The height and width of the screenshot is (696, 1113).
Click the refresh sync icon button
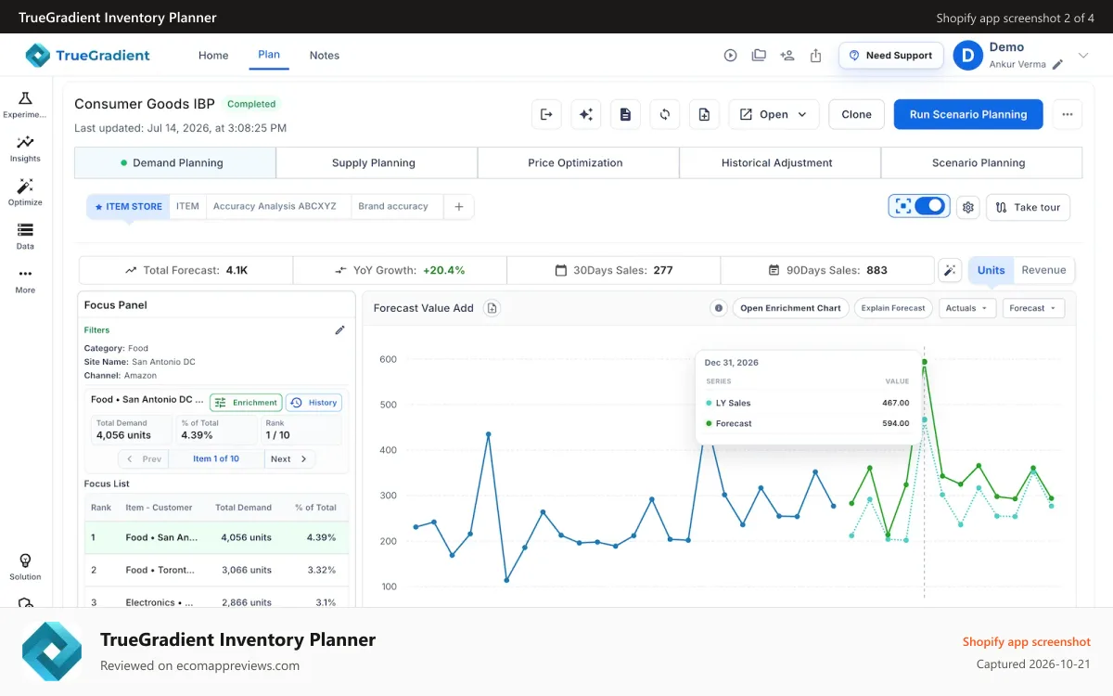coord(665,114)
